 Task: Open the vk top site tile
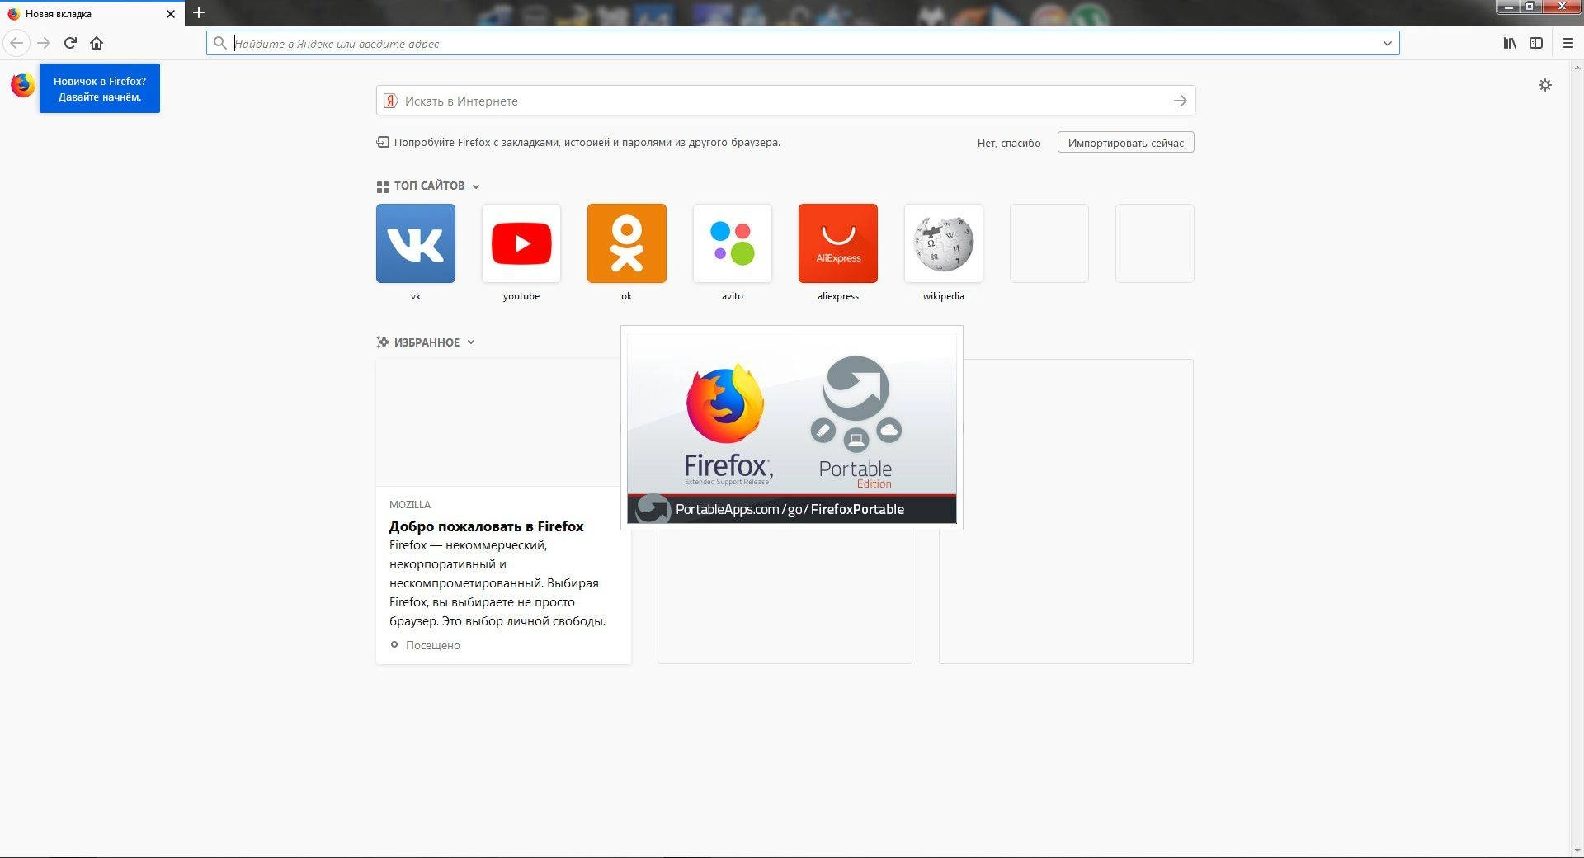pos(416,243)
